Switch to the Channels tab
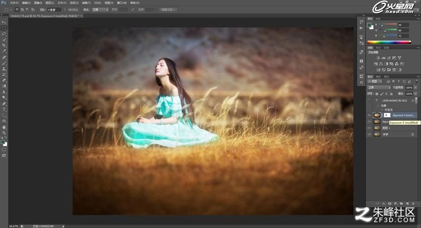 point(378,76)
